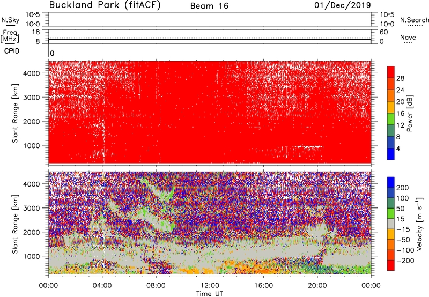Click the "16:00" time tick label
The image size is (429, 297).
pos(263,286)
